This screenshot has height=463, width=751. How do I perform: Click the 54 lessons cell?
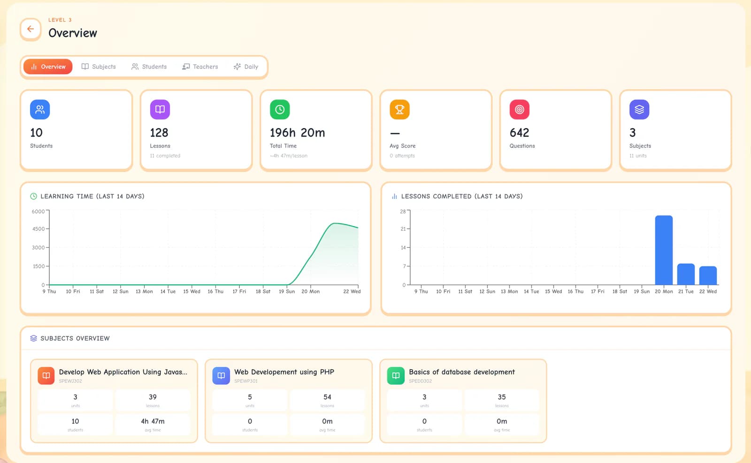click(327, 400)
